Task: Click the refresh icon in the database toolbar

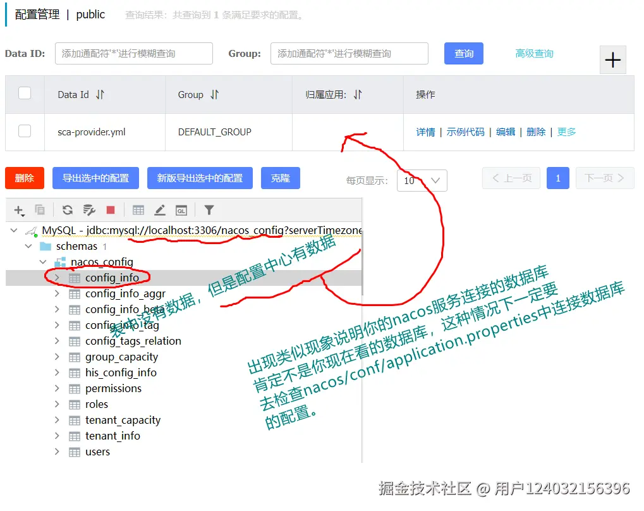Action: point(68,209)
